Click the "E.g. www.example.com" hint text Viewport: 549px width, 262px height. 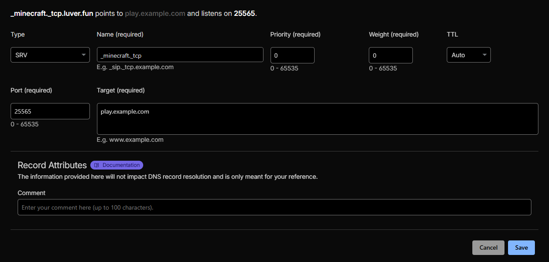130,140
